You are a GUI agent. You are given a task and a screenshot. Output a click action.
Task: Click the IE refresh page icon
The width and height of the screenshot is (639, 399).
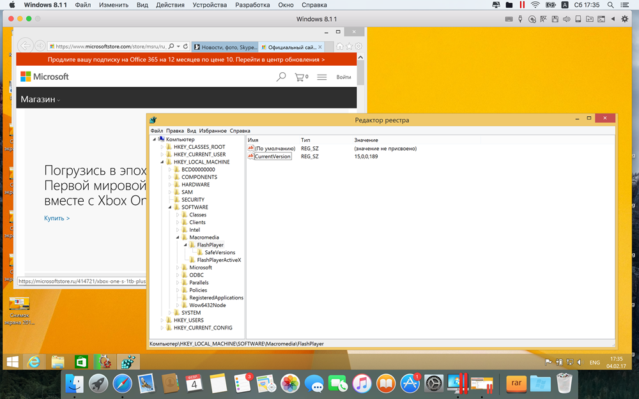point(185,47)
